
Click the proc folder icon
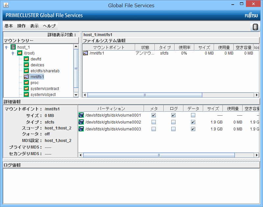tap(26, 82)
